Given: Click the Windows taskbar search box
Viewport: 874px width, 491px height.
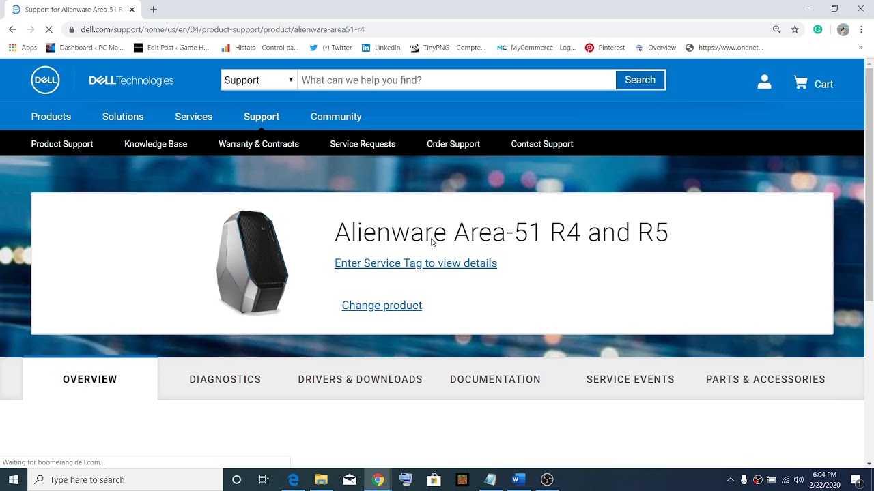Looking at the screenshot, I should (x=125, y=479).
